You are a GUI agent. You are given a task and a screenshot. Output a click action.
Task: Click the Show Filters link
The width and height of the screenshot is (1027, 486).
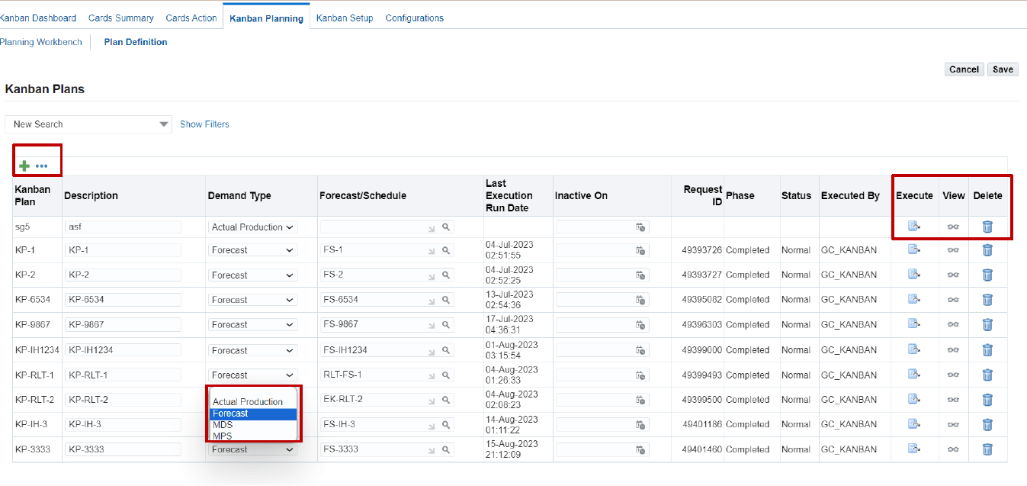(204, 124)
